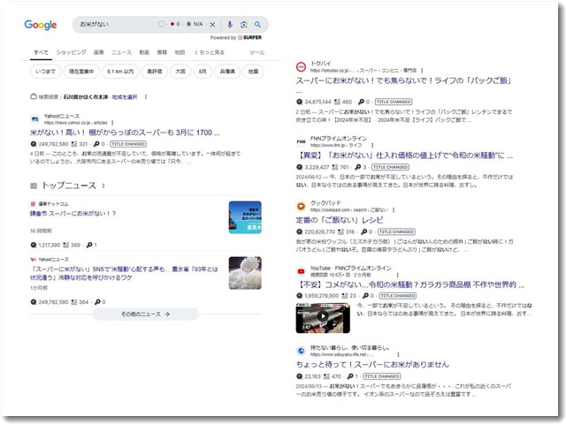Open the 鎌倉市 news thumbnail image
The width and height of the screenshot is (566, 424).
245,217
